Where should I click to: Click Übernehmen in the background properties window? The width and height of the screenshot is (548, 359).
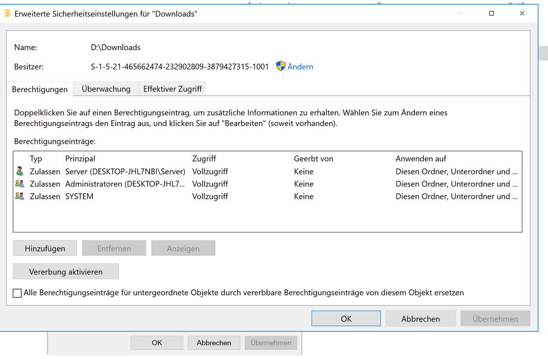[271, 342]
